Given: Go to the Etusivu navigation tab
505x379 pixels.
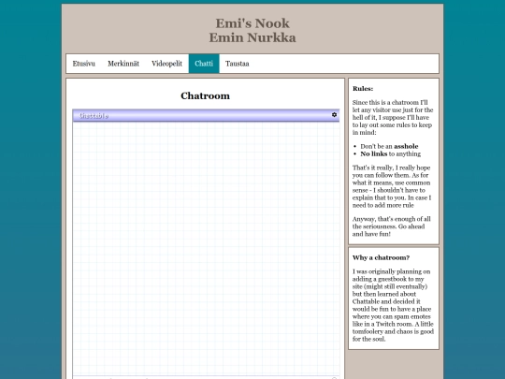Looking at the screenshot, I should tap(84, 64).
